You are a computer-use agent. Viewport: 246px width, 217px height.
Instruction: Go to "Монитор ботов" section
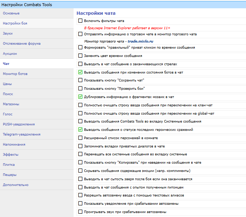(x=15, y=74)
